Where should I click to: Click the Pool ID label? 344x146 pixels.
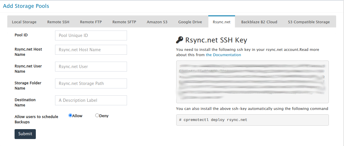[x=21, y=35]
